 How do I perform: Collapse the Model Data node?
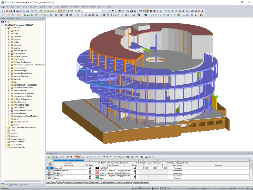(x=6, y=28)
